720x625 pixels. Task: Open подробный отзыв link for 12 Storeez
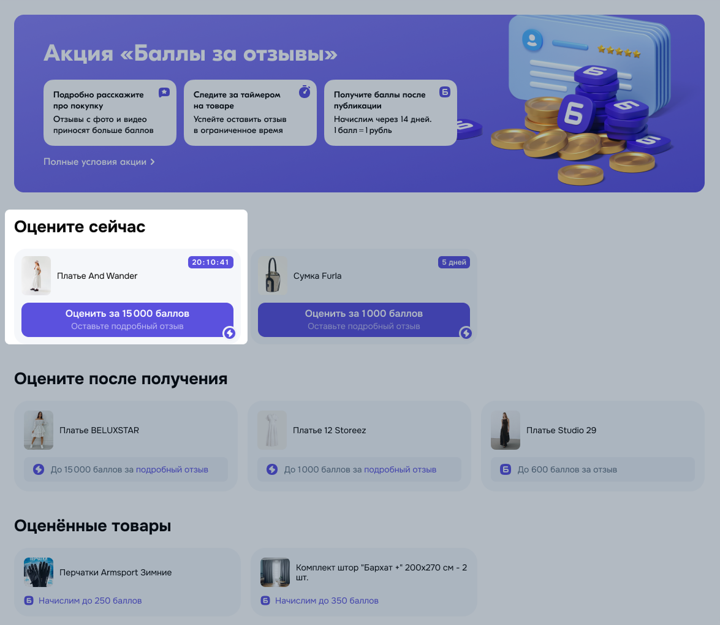pyautogui.click(x=400, y=469)
